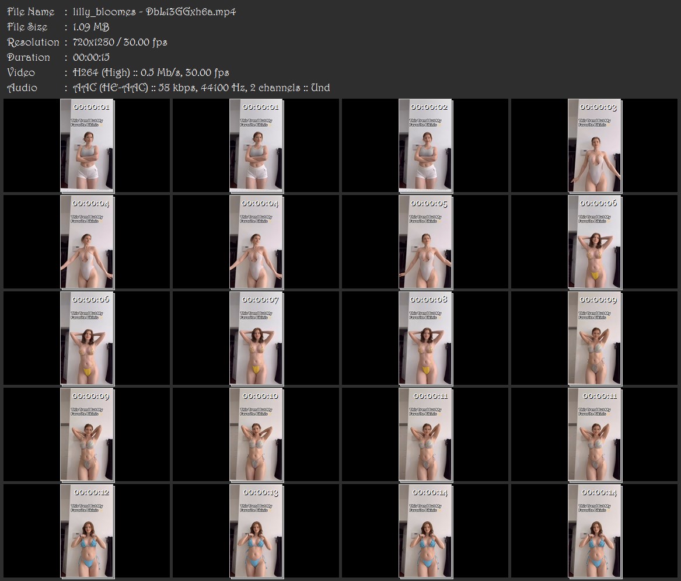Image resolution: width=681 pixels, height=581 pixels.
Task: Click the frame thumbnail stamped 00:00:08
Action: pos(425,338)
